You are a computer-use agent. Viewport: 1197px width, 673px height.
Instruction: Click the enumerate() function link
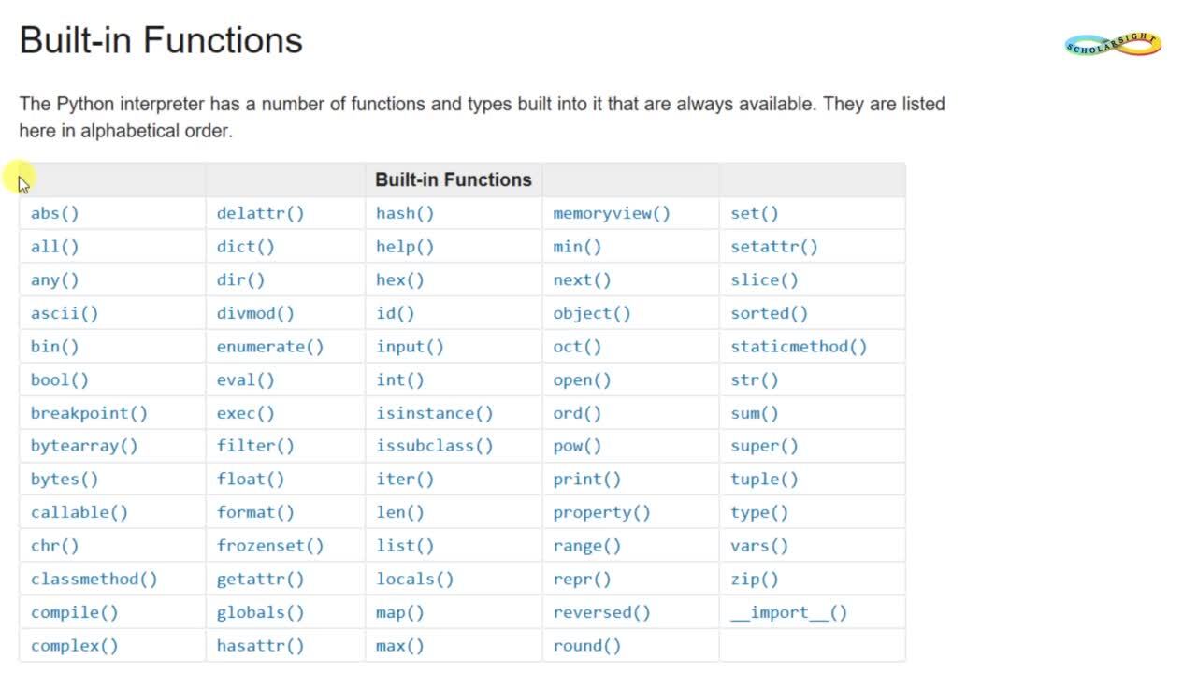(270, 347)
